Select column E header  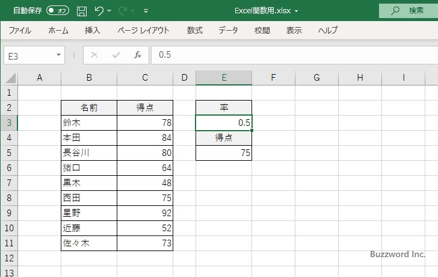click(x=224, y=78)
